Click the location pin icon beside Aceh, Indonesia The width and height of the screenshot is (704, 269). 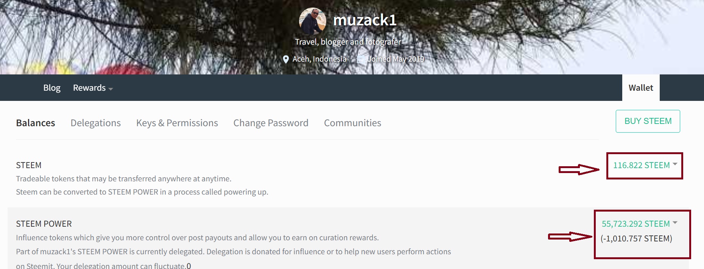(x=286, y=59)
